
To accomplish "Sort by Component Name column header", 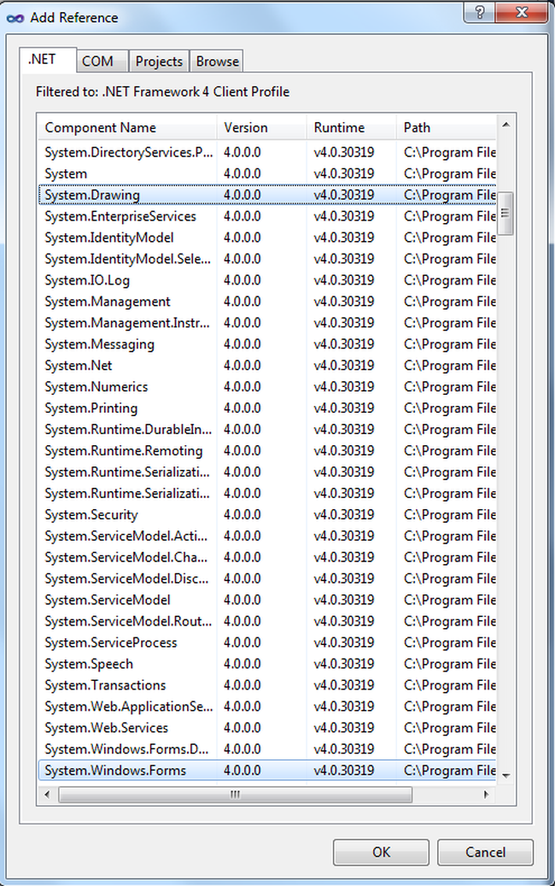I will (x=127, y=127).
